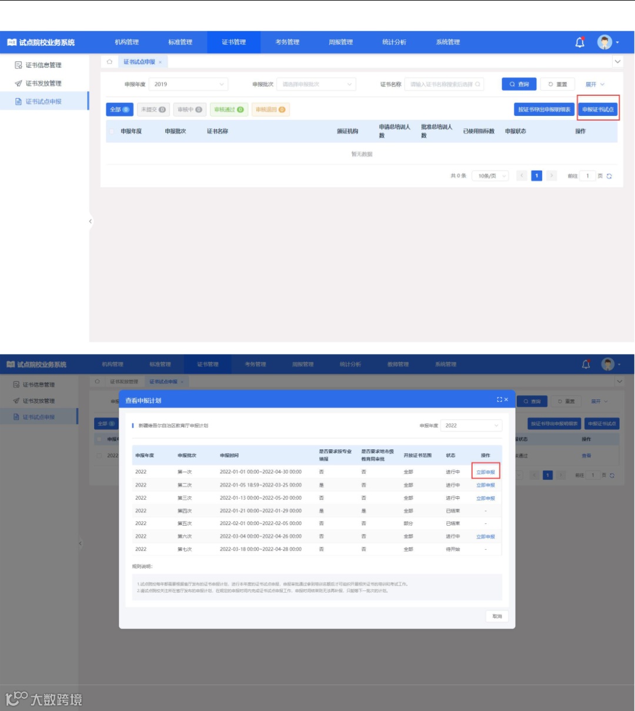
Task: Click 立即申报 for the 第三次 batch
Action: 486,498
